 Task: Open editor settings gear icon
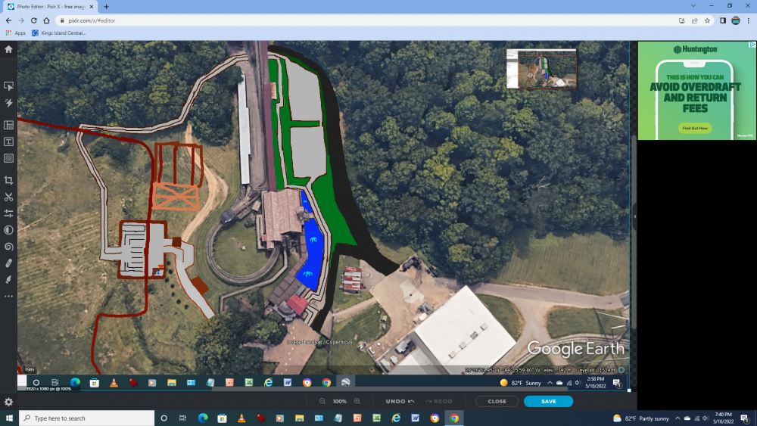pyautogui.click(x=8, y=402)
